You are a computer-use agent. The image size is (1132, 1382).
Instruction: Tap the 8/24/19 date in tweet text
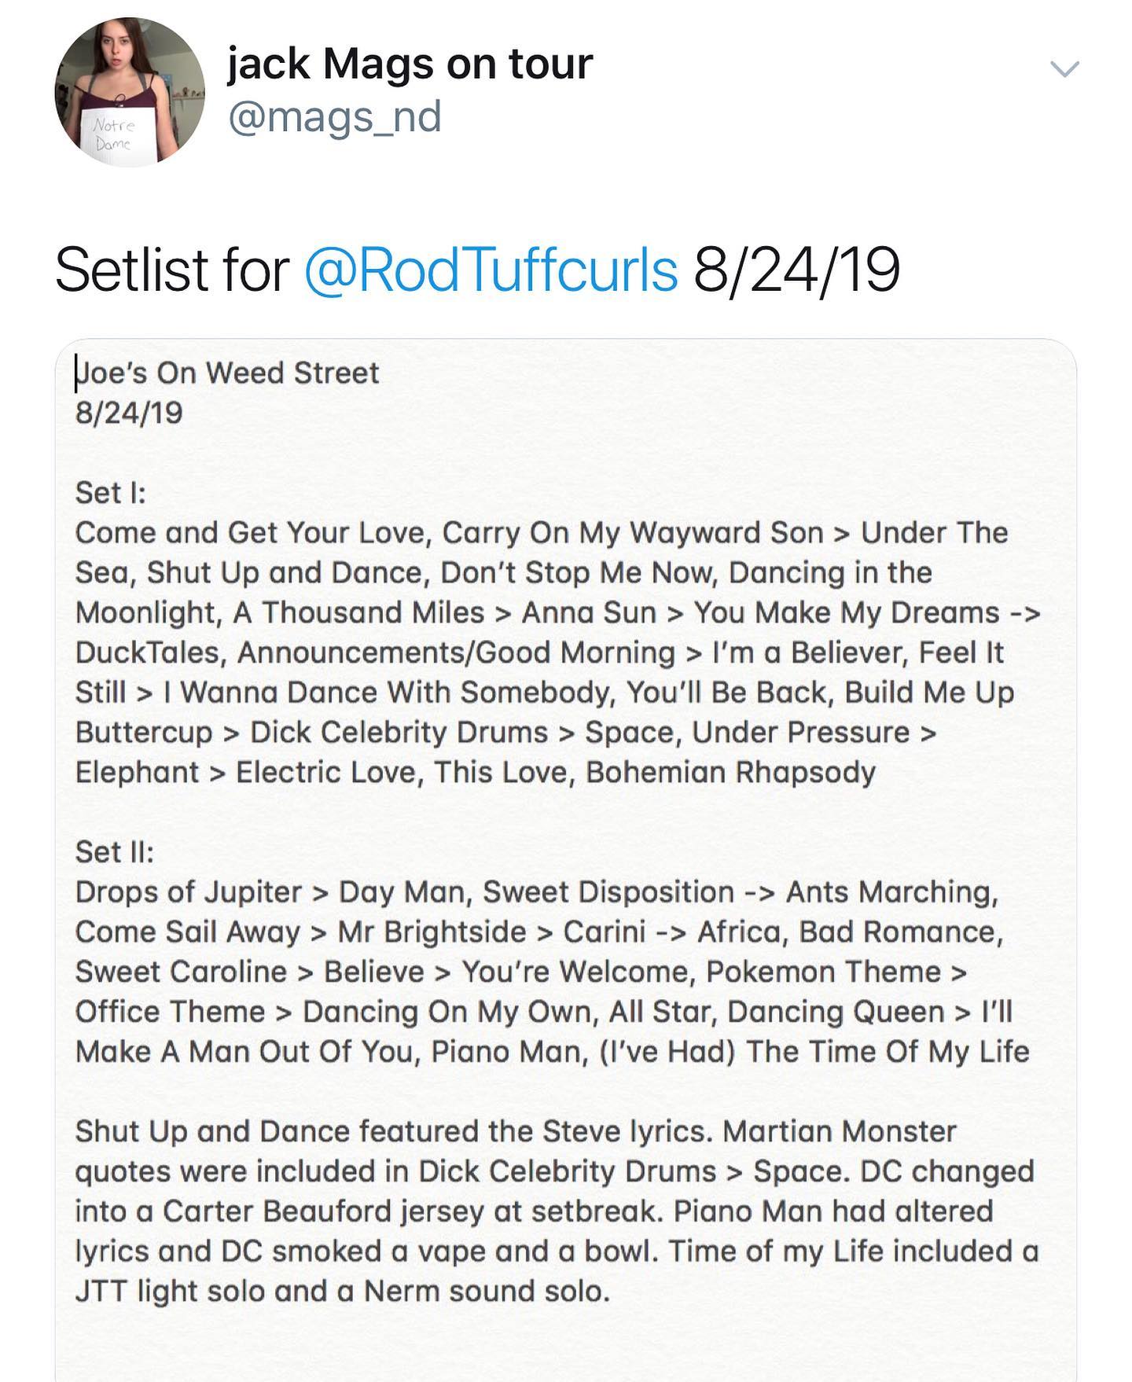pos(796,269)
